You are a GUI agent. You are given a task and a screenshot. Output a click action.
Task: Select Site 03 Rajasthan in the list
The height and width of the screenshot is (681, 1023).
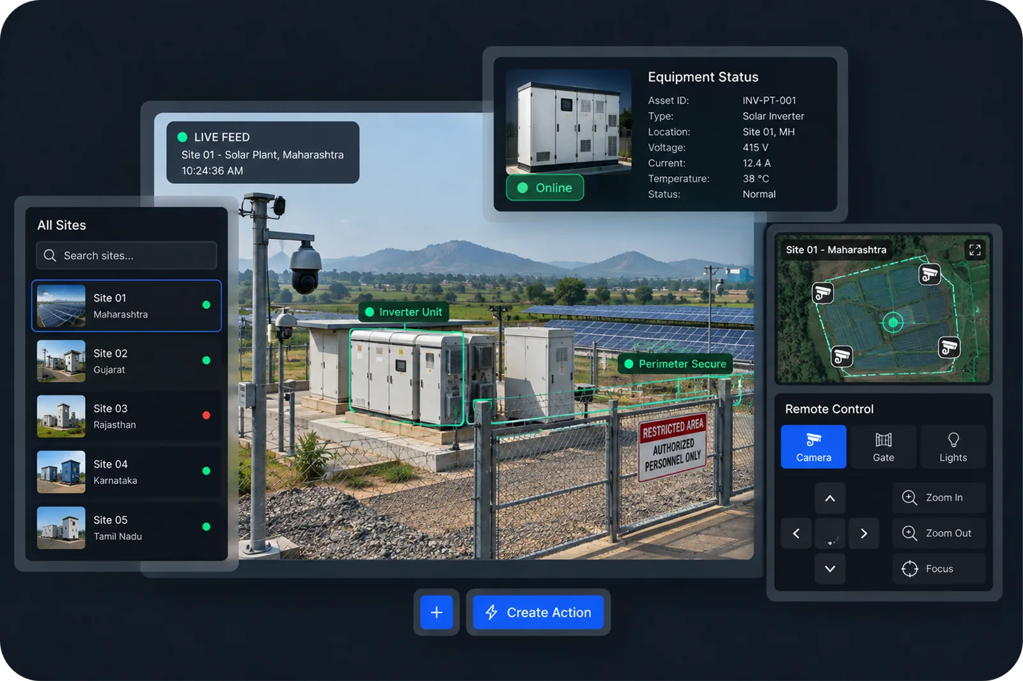pyautogui.click(x=127, y=416)
